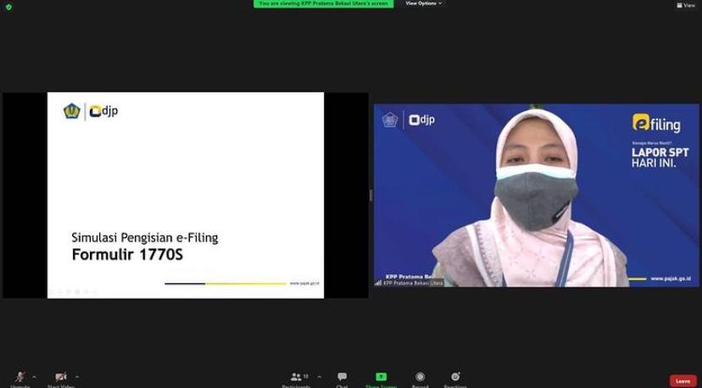
Task: Click the DJP logo on the slide
Action: click(92, 111)
